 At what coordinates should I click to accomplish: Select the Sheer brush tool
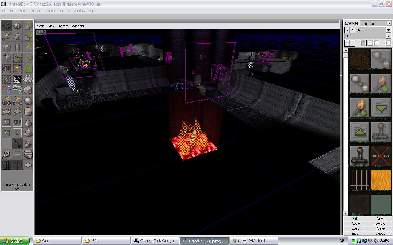point(18,36)
